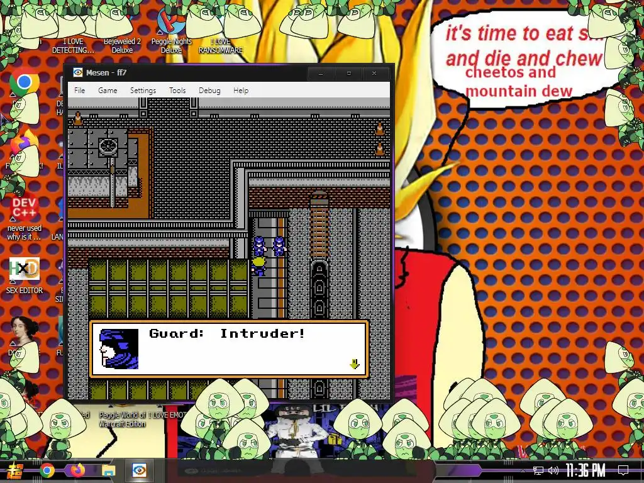Click the Mesen taskbar button

(x=139, y=470)
